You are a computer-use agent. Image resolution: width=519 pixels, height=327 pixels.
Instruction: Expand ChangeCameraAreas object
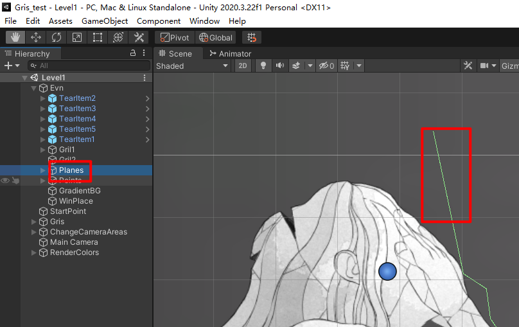33,232
